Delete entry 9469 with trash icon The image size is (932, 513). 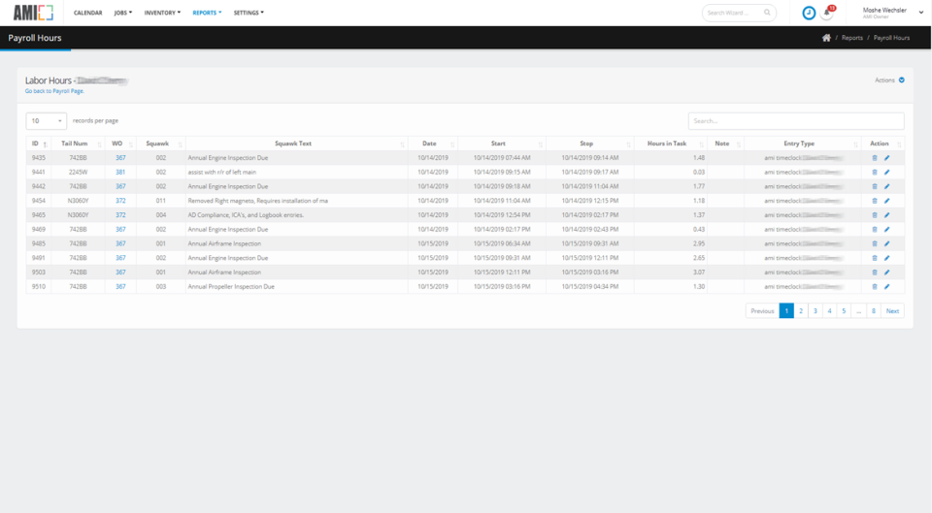(x=875, y=229)
